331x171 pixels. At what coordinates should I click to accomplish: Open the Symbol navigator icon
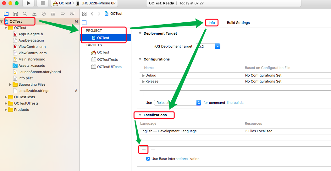[x=15, y=14]
